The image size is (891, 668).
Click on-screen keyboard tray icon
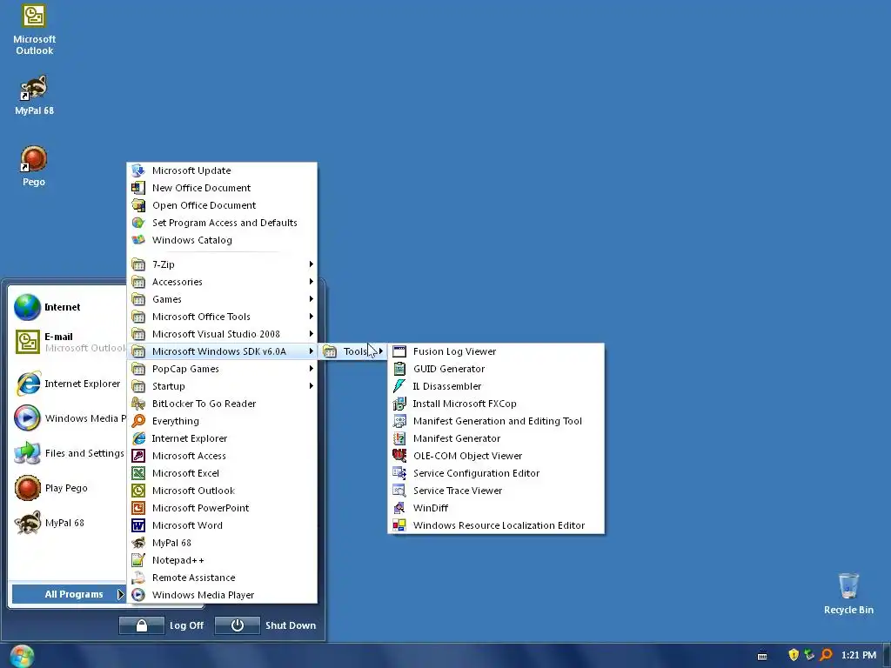[x=762, y=656]
